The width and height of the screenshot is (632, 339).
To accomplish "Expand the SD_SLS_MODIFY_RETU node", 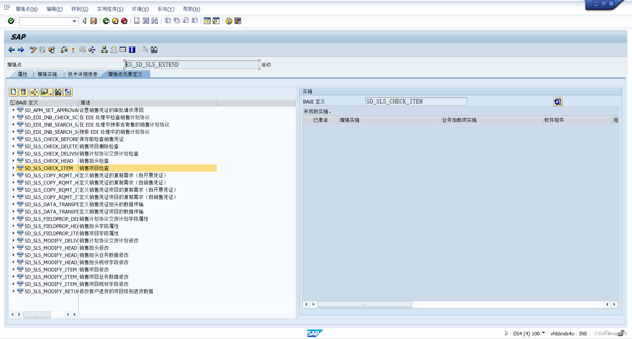I will point(13,291).
